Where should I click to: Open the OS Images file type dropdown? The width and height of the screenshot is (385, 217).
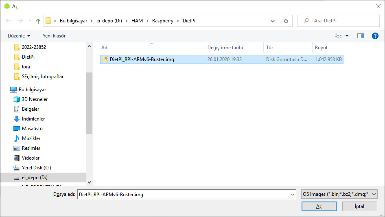tap(339, 194)
